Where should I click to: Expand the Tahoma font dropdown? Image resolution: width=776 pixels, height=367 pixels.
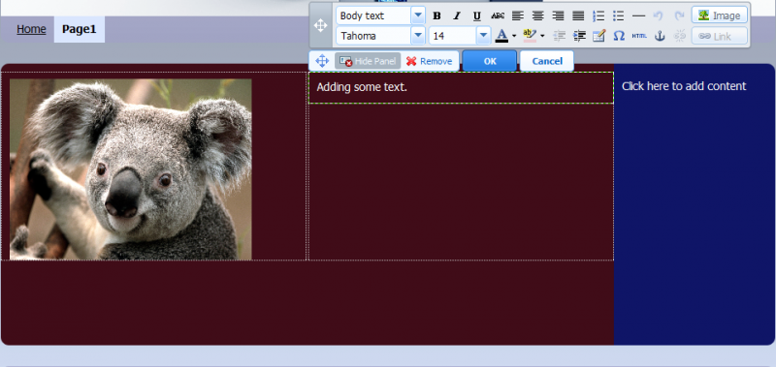(x=418, y=36)
